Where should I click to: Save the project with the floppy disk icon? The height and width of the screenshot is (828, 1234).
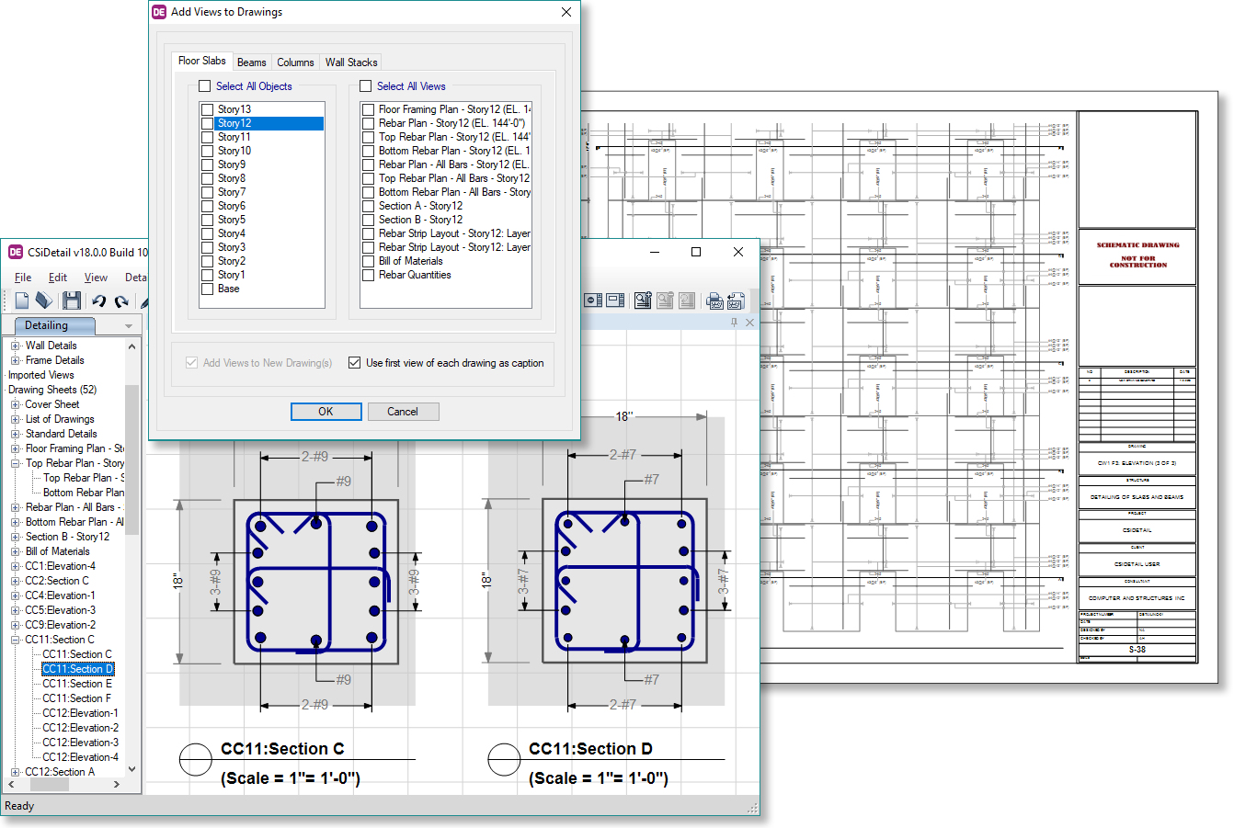(x=72, y=301)
